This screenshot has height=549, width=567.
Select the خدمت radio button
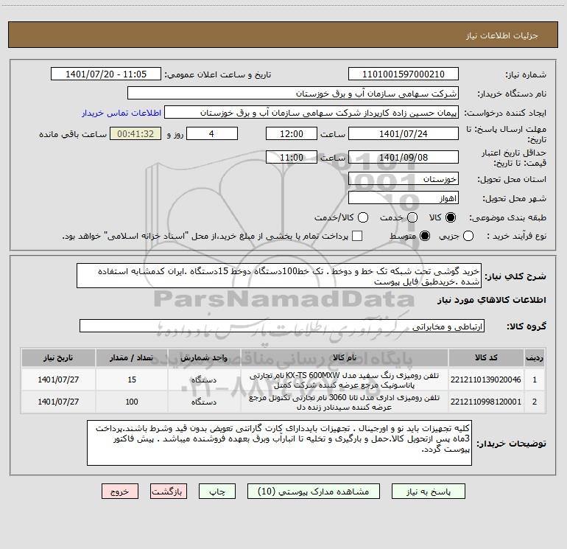point(412,217)
